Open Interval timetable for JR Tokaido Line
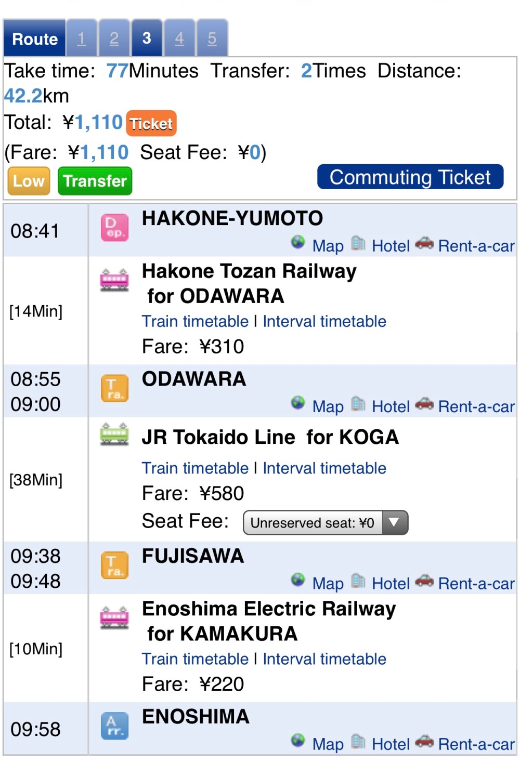The height and width of the screenshot is (764, 520). click(324, 468)
